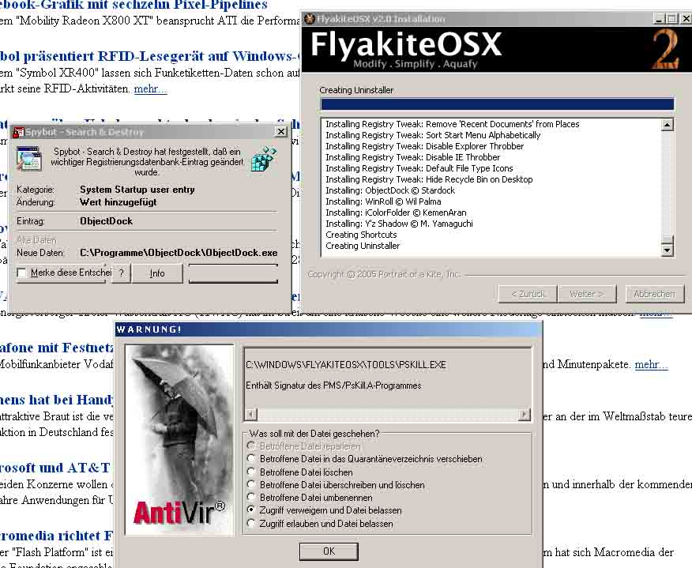This screenshot has height=568, width=692.
Task: Select log row 'Disable IE Throbber'
Action: pos(412,157)
